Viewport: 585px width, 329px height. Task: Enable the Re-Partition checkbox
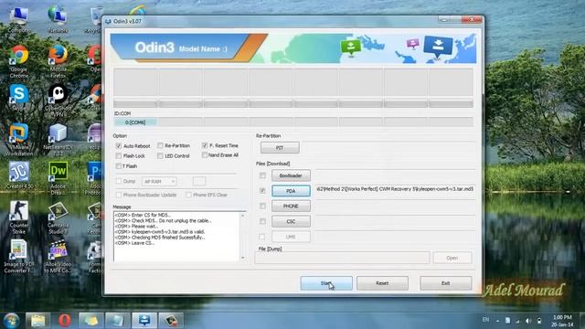click(160, 145)
